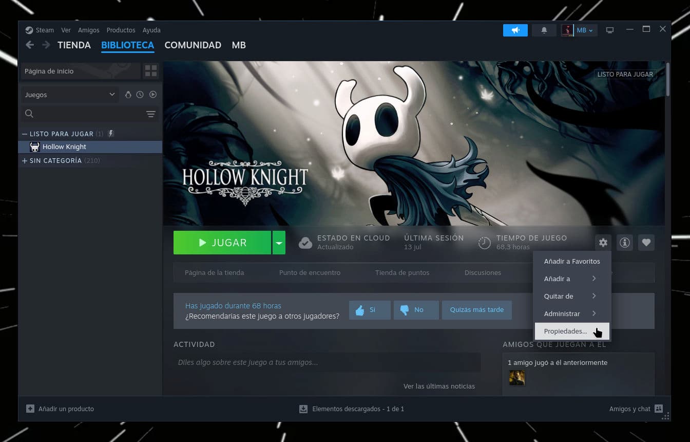This screenshot has width=690, height=442.
Task: Switch to grid view icon in sidebar
Action: pyautogui.click(x=151, y=71)
